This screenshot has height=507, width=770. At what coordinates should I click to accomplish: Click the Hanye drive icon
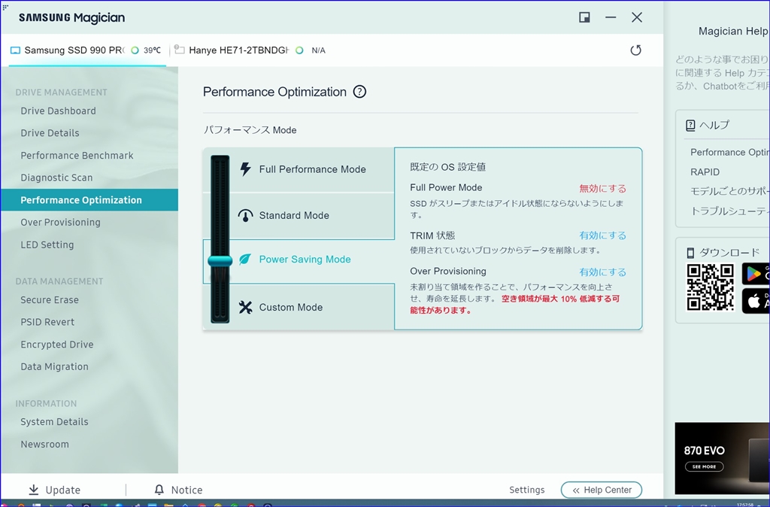tap(179, 50)
